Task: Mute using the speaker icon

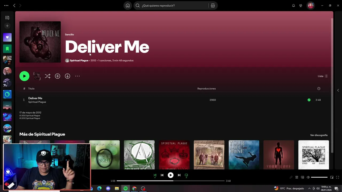Action: (308, 177)
